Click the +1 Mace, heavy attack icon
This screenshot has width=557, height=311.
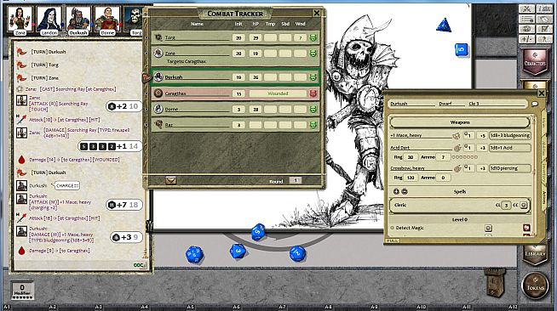(457, 135)
